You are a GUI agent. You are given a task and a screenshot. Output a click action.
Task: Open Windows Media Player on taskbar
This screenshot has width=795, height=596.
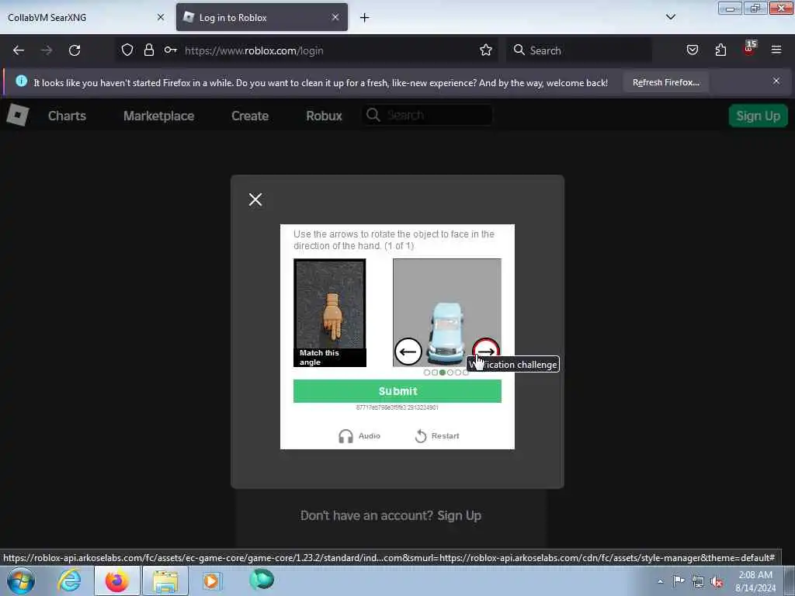(212, 580)
